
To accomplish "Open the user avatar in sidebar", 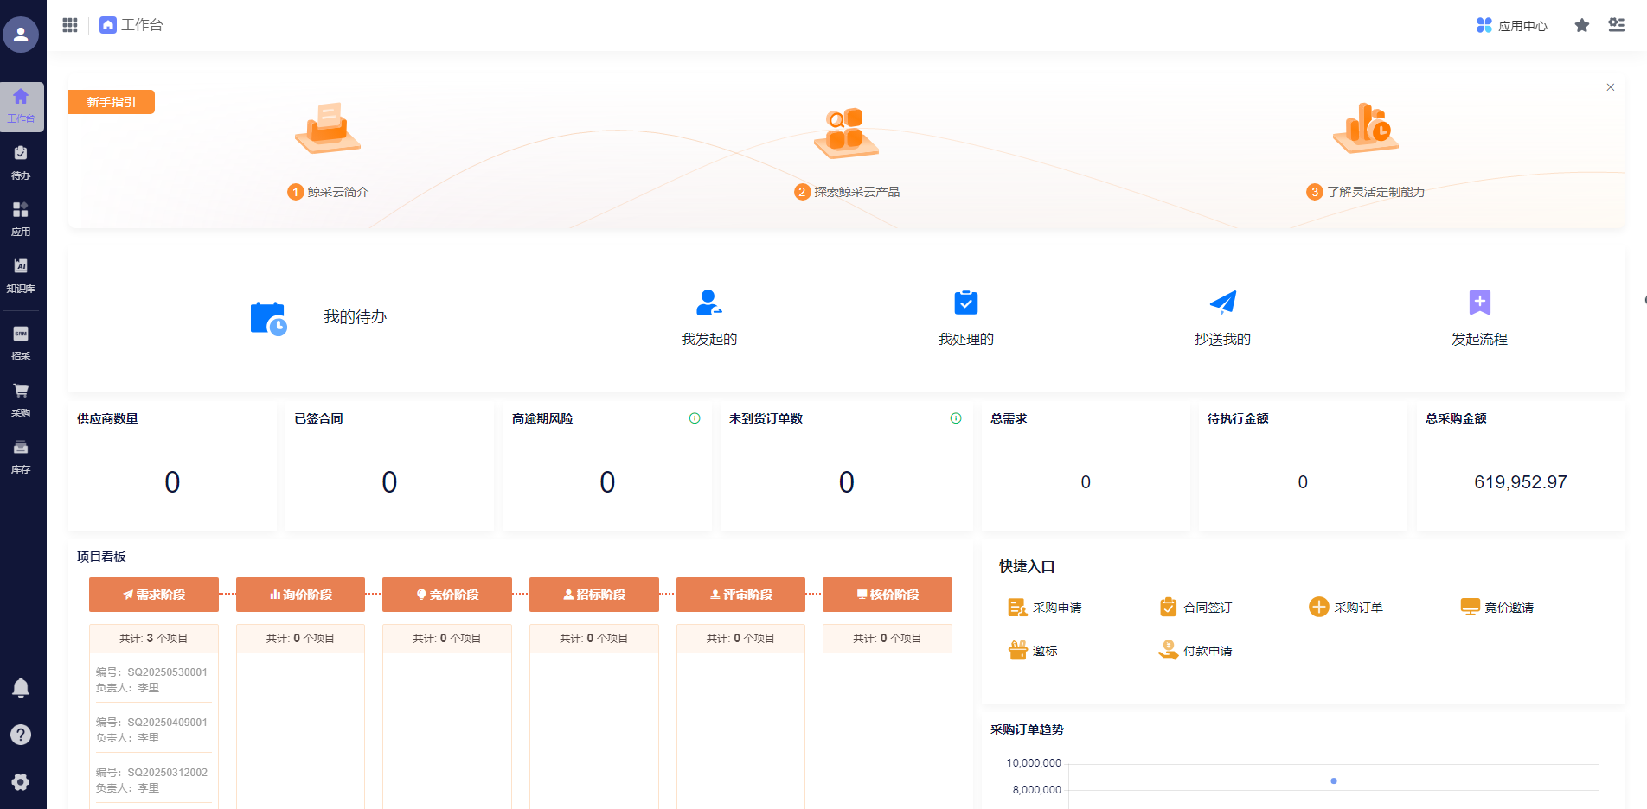I will (x=21, y=35).
